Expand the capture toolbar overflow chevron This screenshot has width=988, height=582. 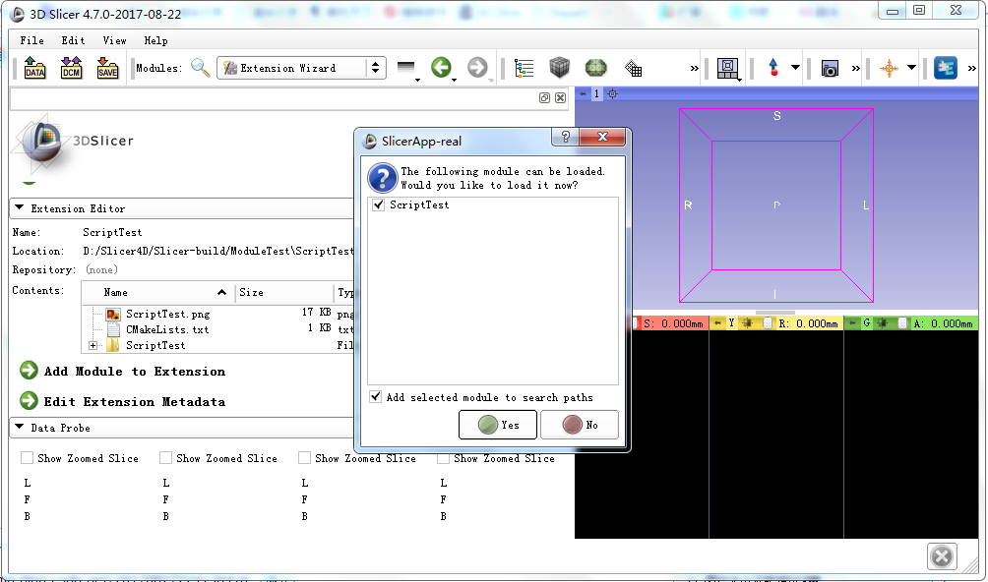pyautogui.click(x=856, y=68)
